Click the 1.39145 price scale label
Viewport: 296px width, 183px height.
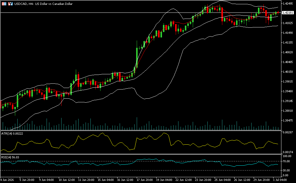pyautogui.click(x=288, y=101)
